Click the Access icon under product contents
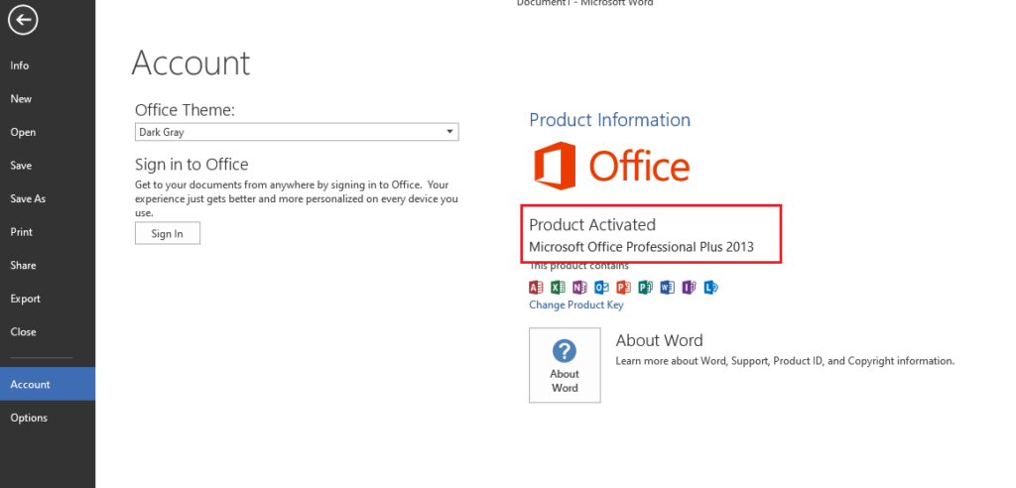Screen dimensions: 1016x488 537,287
